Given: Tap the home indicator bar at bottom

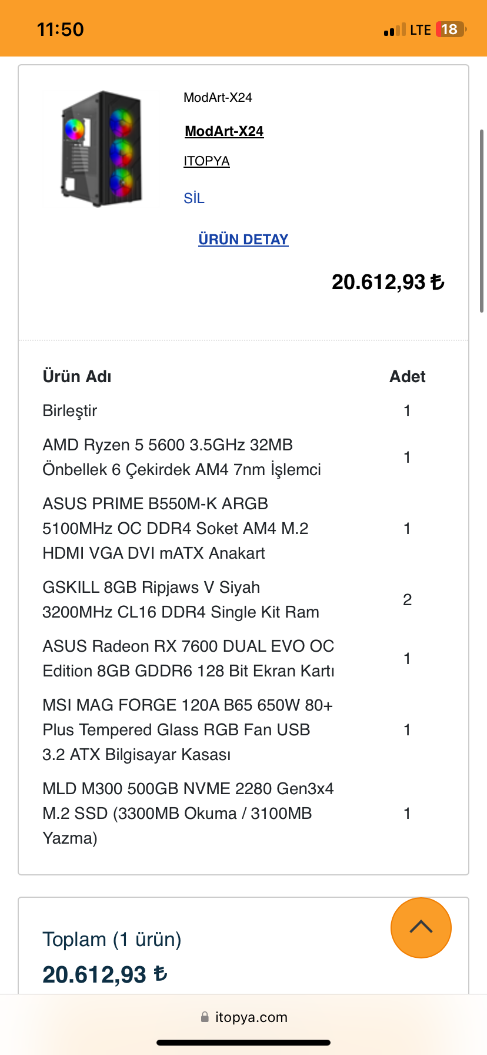Looking at the screenshot, I should 243,1043.
